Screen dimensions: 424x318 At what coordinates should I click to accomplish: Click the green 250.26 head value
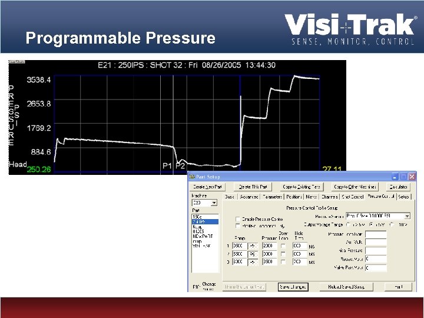pos(39,169)
